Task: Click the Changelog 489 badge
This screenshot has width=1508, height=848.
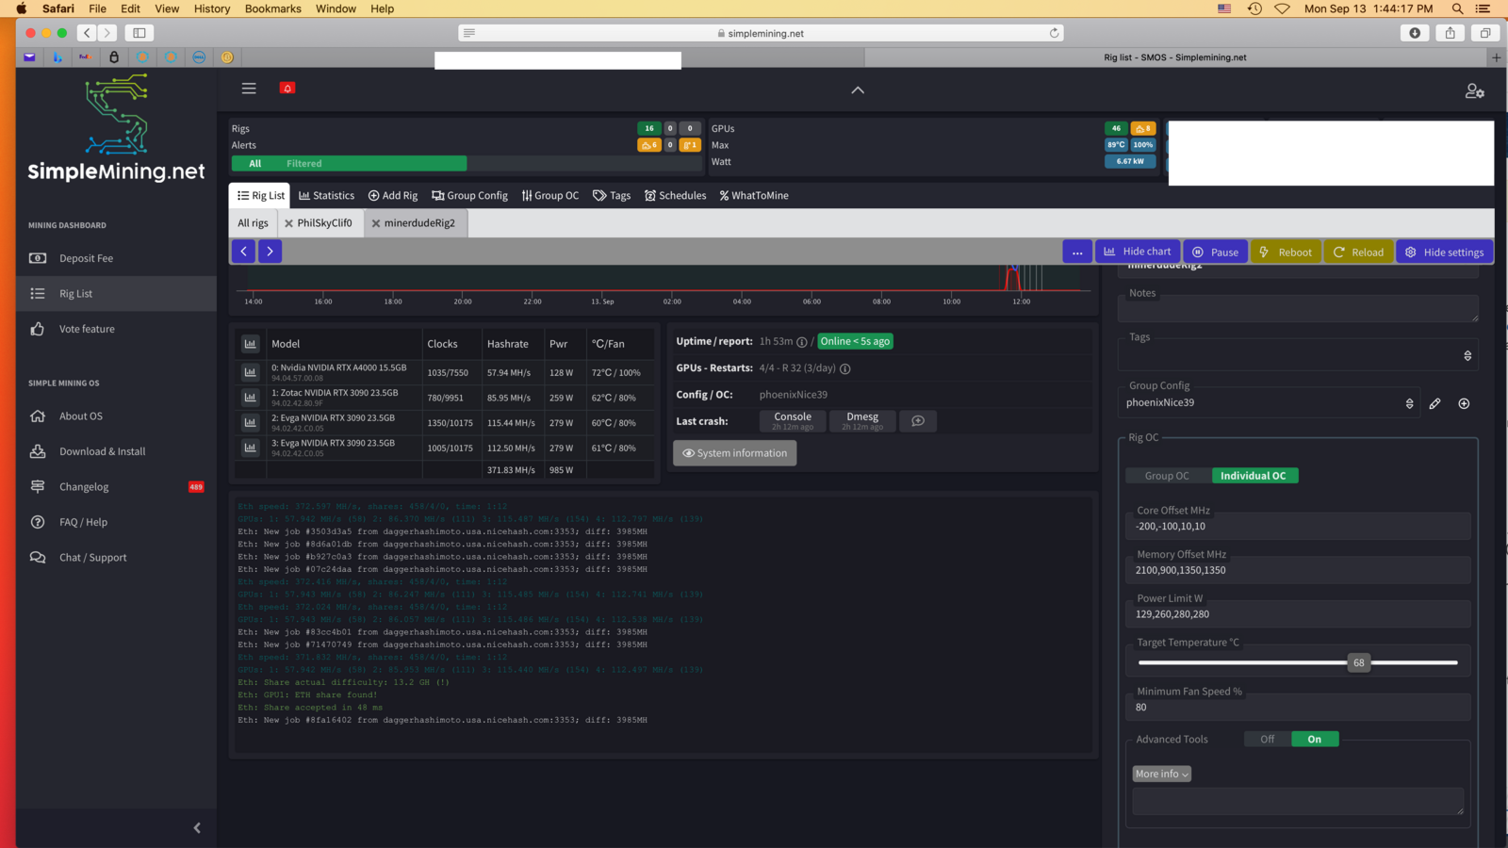Action: (x=196, y=487)
